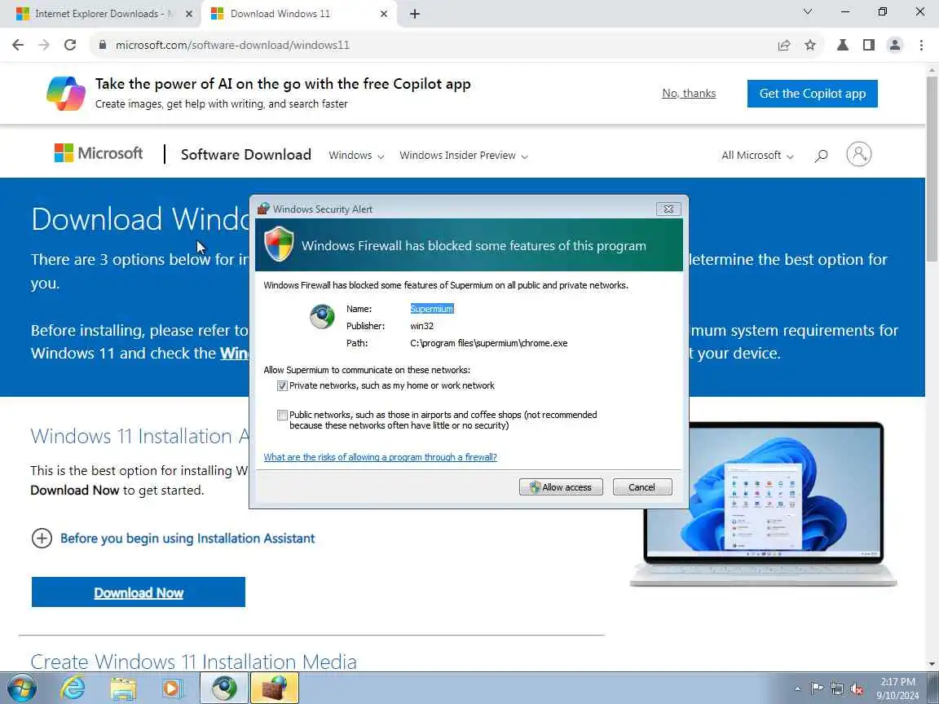Dismiss banner with No, thanks link

point(689,94)
